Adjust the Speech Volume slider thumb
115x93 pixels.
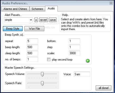[42, 74]
